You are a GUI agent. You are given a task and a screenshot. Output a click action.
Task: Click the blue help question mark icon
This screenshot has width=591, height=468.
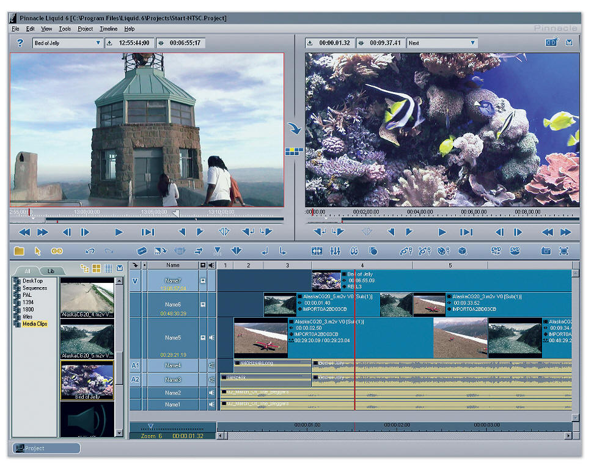(x=20, y=43)
